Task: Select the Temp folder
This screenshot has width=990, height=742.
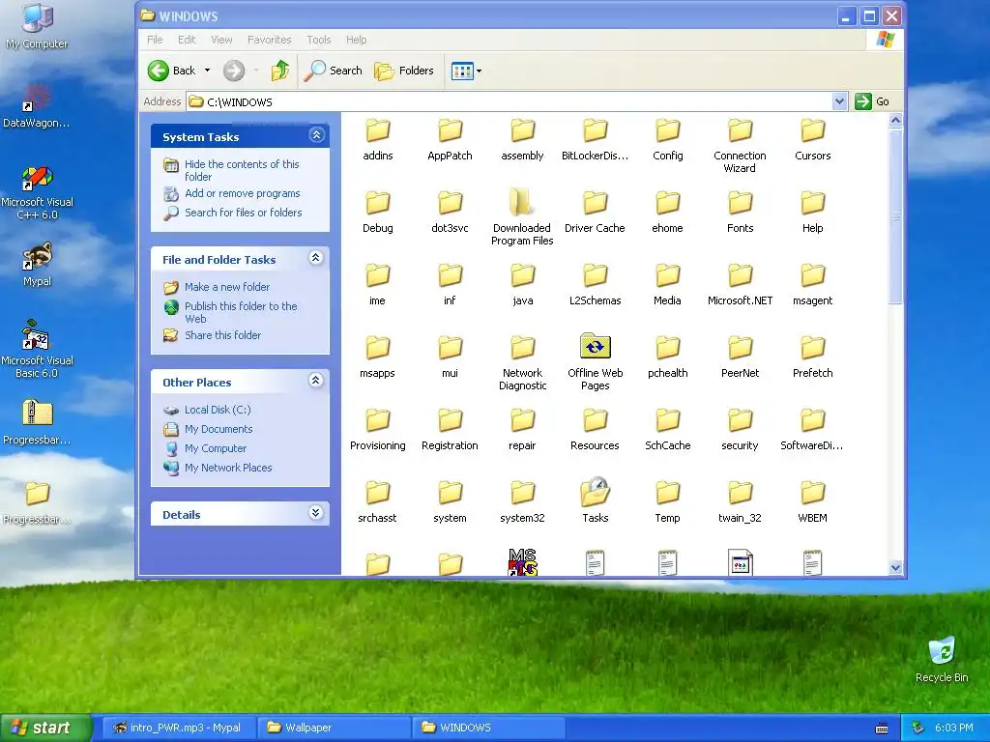Action: coord(667,502)
